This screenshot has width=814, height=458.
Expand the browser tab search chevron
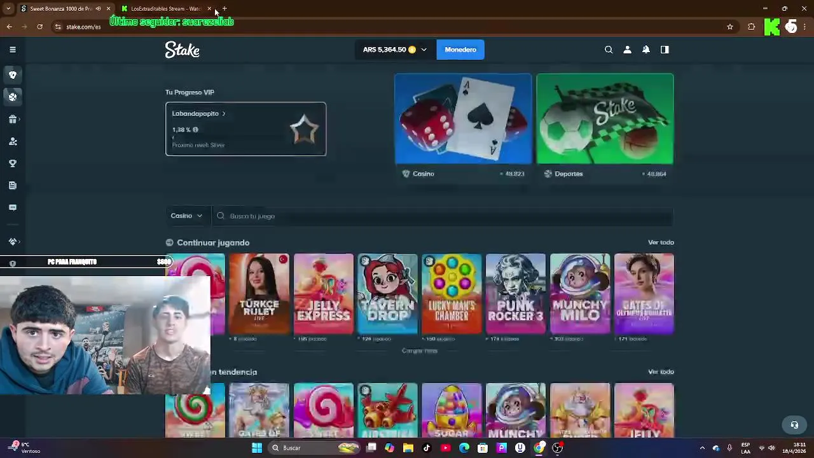(8, 9)
